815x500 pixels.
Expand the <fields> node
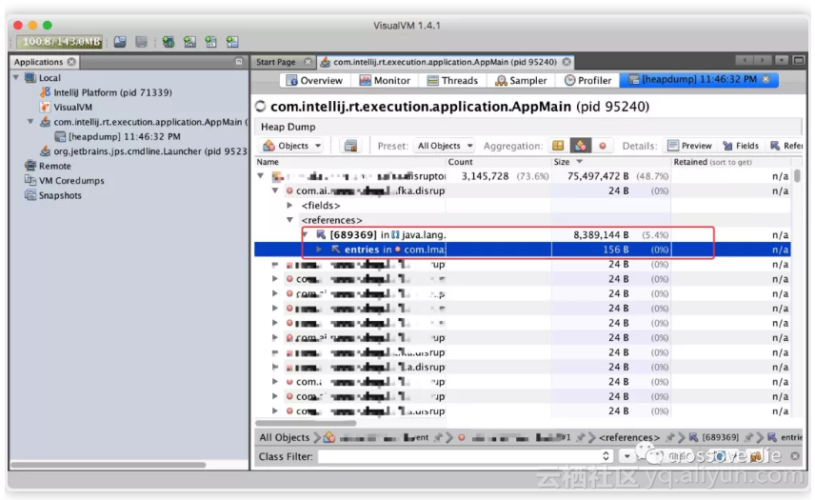(x=290, y=206)
